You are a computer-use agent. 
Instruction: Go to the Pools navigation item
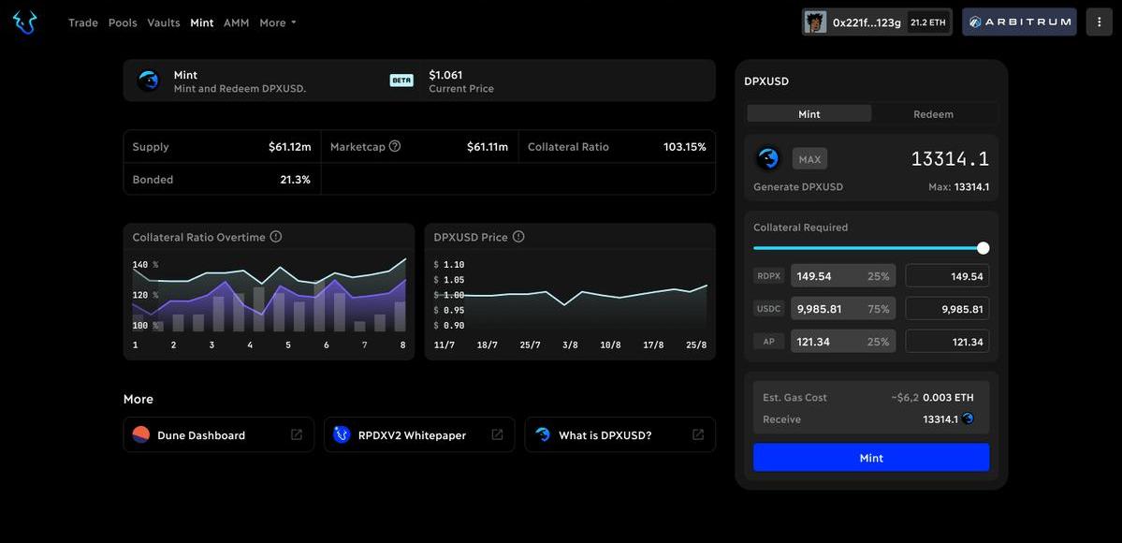[123, 22]
